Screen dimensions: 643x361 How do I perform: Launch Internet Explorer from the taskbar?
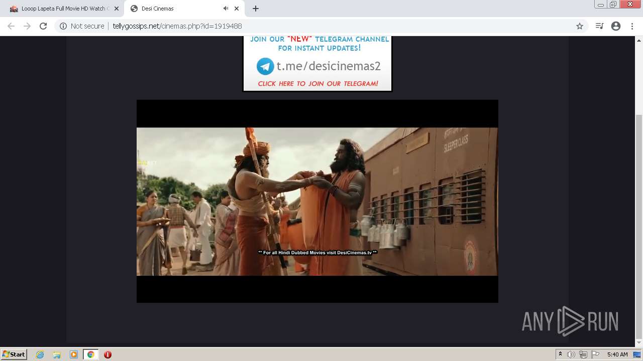click(x=40, y=354)
